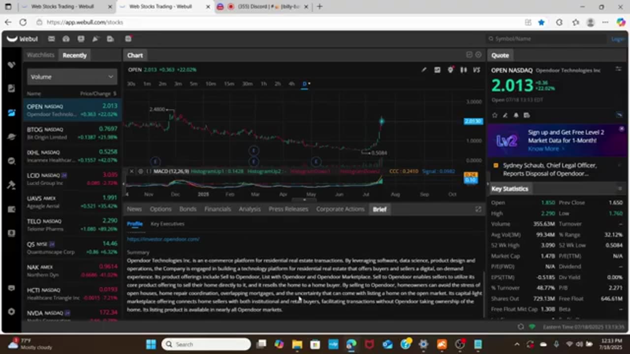Viewport: 630px width, 354px height.
Task: Set chart interval to 15m
Action: pos(229,84)
